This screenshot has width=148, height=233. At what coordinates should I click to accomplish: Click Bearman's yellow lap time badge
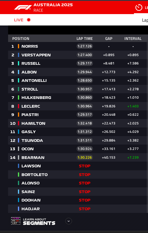85,157
